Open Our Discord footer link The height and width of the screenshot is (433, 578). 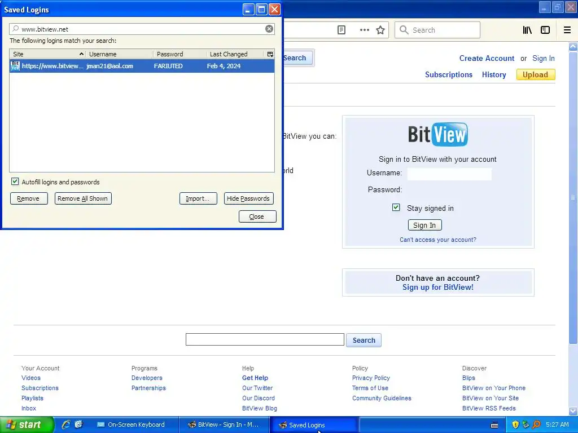(x=259, y=398)
